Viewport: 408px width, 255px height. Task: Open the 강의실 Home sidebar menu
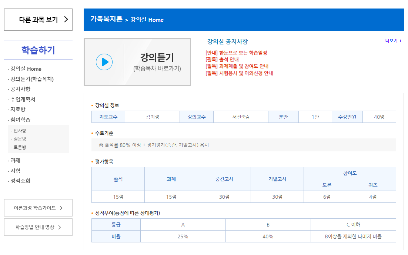click(26, 69)
